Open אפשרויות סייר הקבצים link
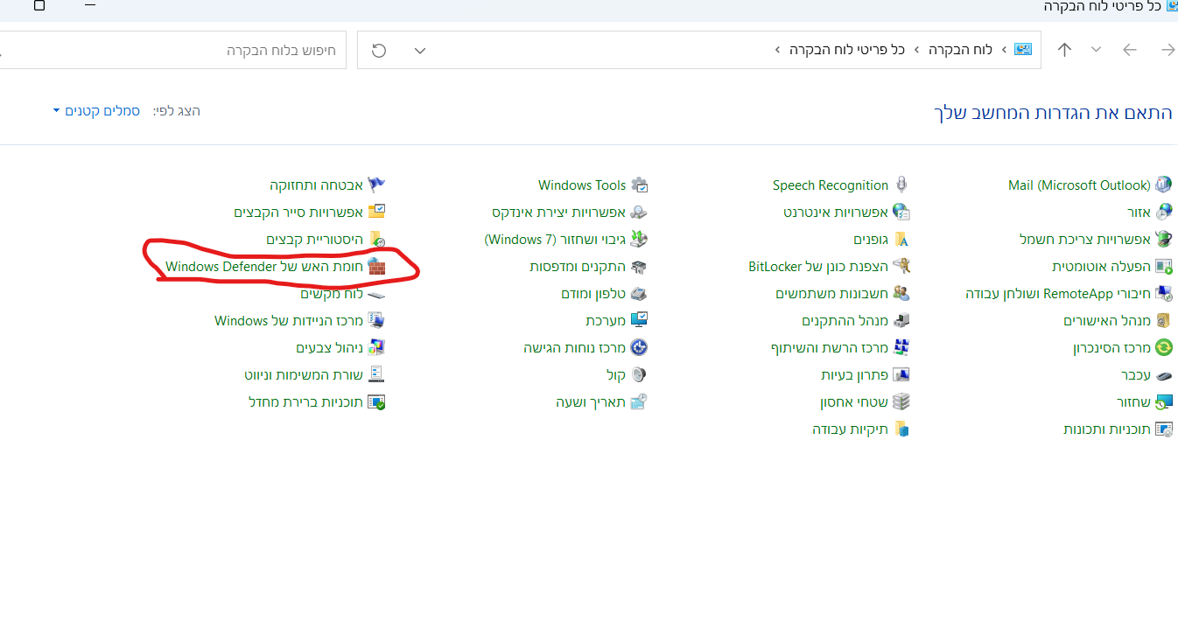The image size is (1178, 635). pos(298,212)
